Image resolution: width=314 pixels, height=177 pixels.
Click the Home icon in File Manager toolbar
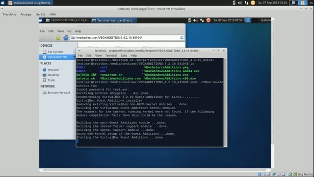[x=66, y=38]
